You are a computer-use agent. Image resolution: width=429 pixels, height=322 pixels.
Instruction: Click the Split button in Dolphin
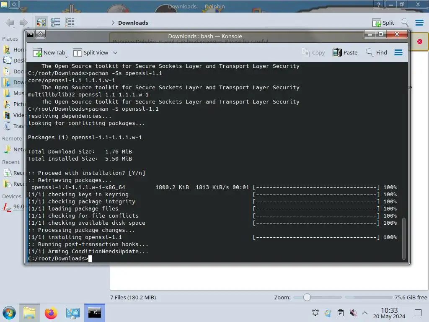tap(383, 23)
